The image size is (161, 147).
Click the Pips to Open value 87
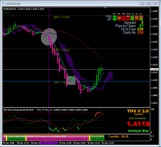(x=141, y=26)
